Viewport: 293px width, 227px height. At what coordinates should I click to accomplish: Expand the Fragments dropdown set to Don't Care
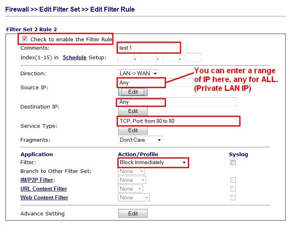pos(140,140)
